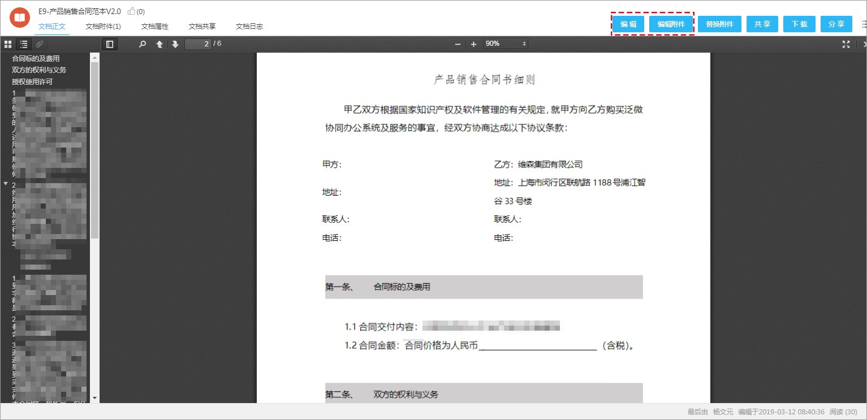Click the 编辑 button
Image resolution: width=867 pixels, height=420 pixels.
pos(628,24)
